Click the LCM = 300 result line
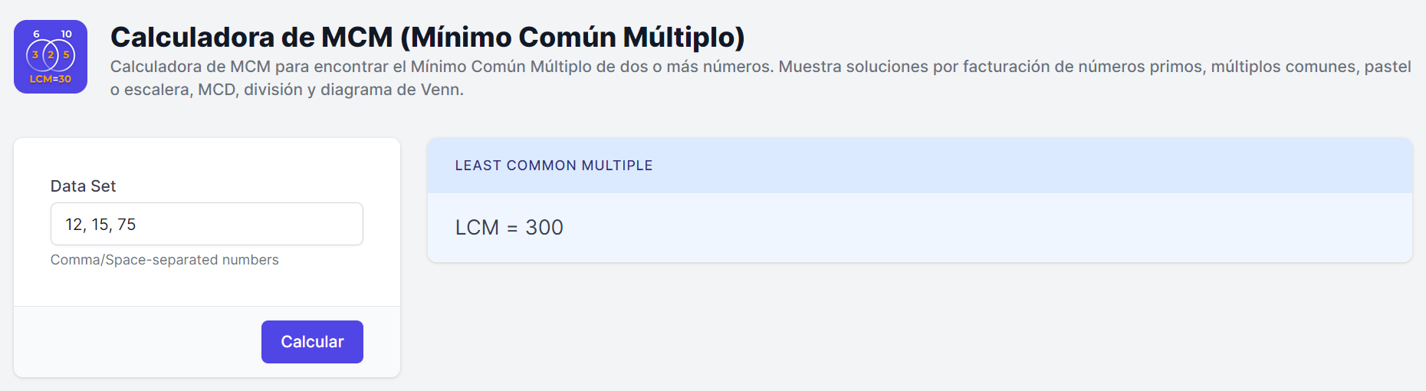Image resolution: width=1426 pixels, height=391 pixels. 509,228
